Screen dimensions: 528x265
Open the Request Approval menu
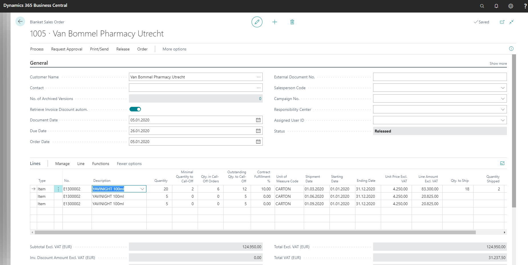point(67,49)
